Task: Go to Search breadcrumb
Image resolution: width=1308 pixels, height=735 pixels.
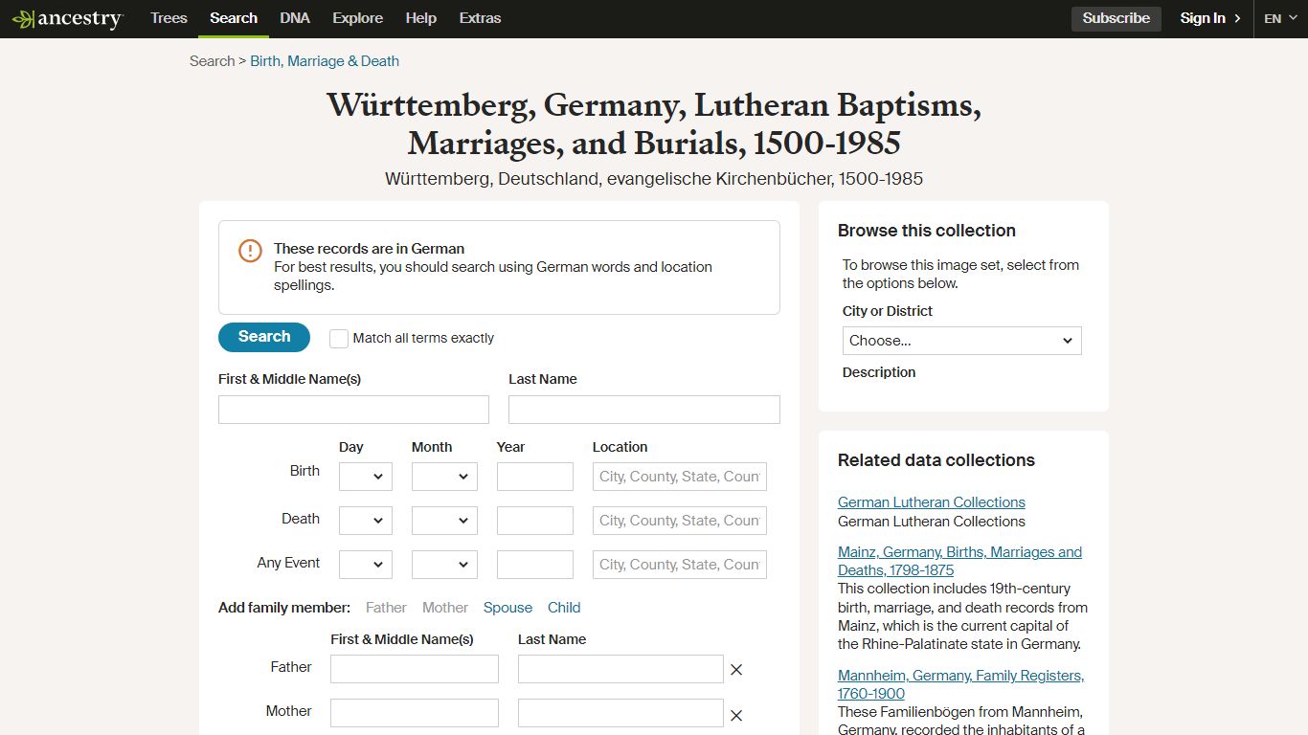Action: (x=212, y=61)
